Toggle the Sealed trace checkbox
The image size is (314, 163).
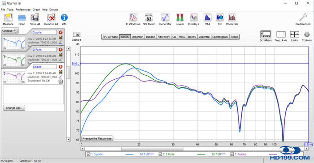232,154
